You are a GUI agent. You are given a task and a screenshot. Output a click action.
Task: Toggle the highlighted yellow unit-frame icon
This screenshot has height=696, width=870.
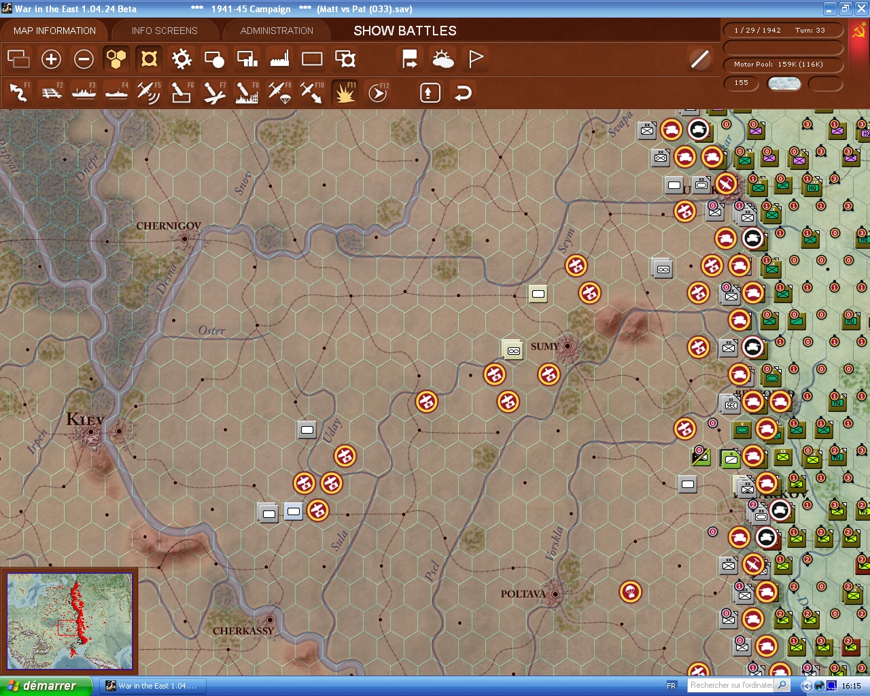(149, 59)
